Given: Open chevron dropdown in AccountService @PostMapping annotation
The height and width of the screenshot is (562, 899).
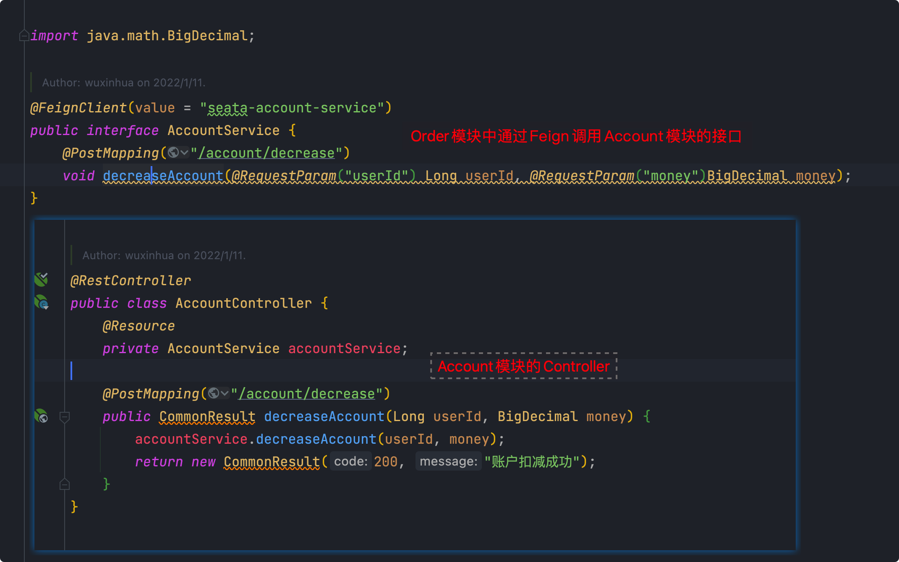Looking at the screenshot, I should [x=184, y=153].
